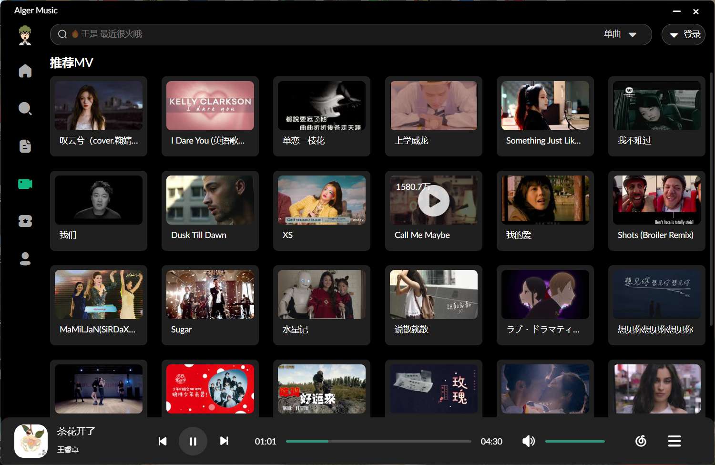Click artist name 王睿卓
This screenshot has width=715, height=465.
pos(68,449)
